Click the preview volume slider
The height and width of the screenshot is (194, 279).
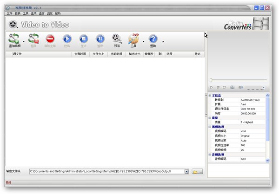tap(255, 87)
